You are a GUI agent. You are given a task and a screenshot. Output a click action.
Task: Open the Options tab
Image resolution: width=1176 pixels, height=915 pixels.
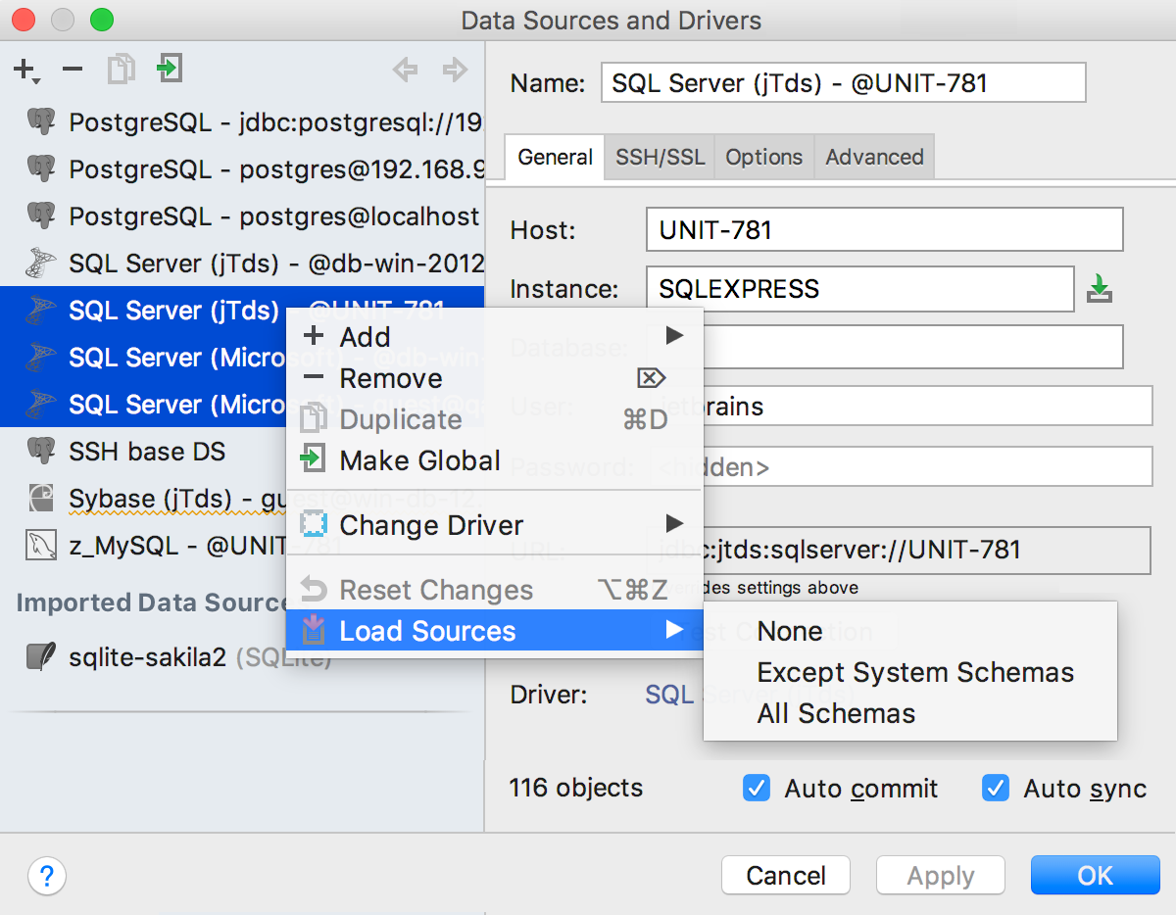[x=764, y=157]
